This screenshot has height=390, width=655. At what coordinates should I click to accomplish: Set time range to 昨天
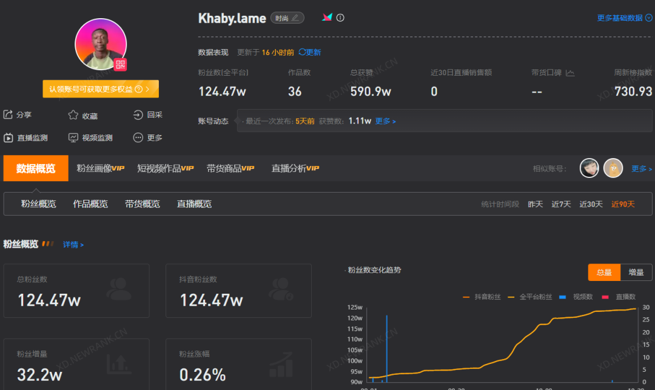click(535, 204)
